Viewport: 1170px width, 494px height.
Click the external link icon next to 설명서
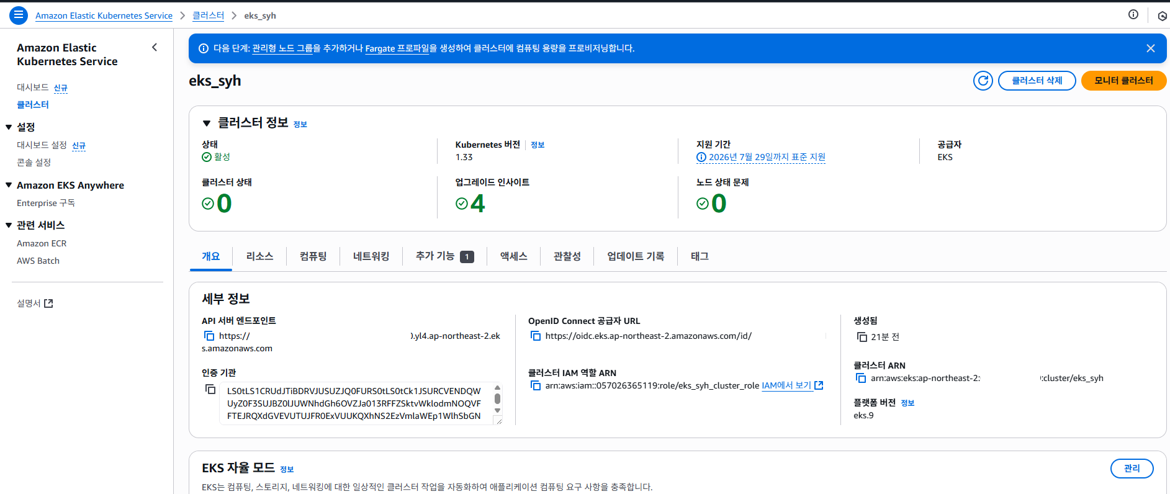(48, 303)
